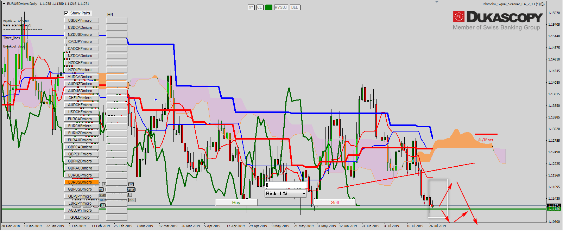Click the lot size input field
The height and width of the screenshot is (231, 563).
(286, 185)
